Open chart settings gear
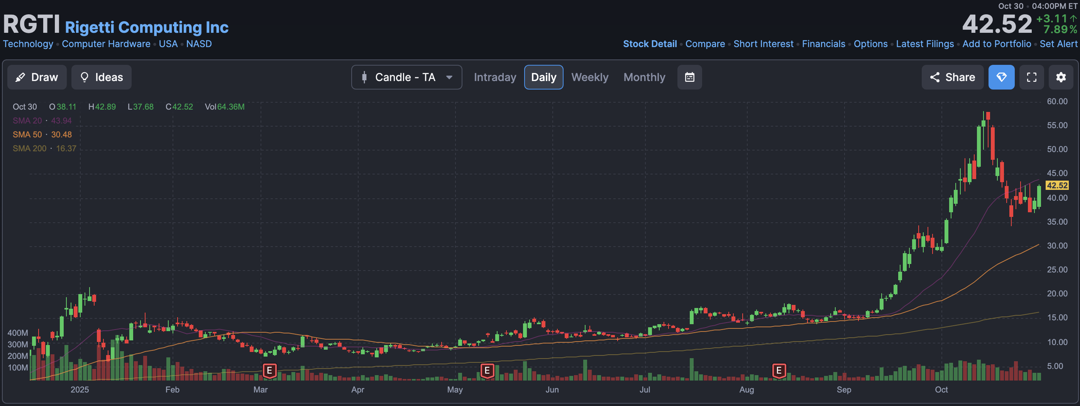The width and height of the screenshot is (1080, 406). [x=1061, y=77]
